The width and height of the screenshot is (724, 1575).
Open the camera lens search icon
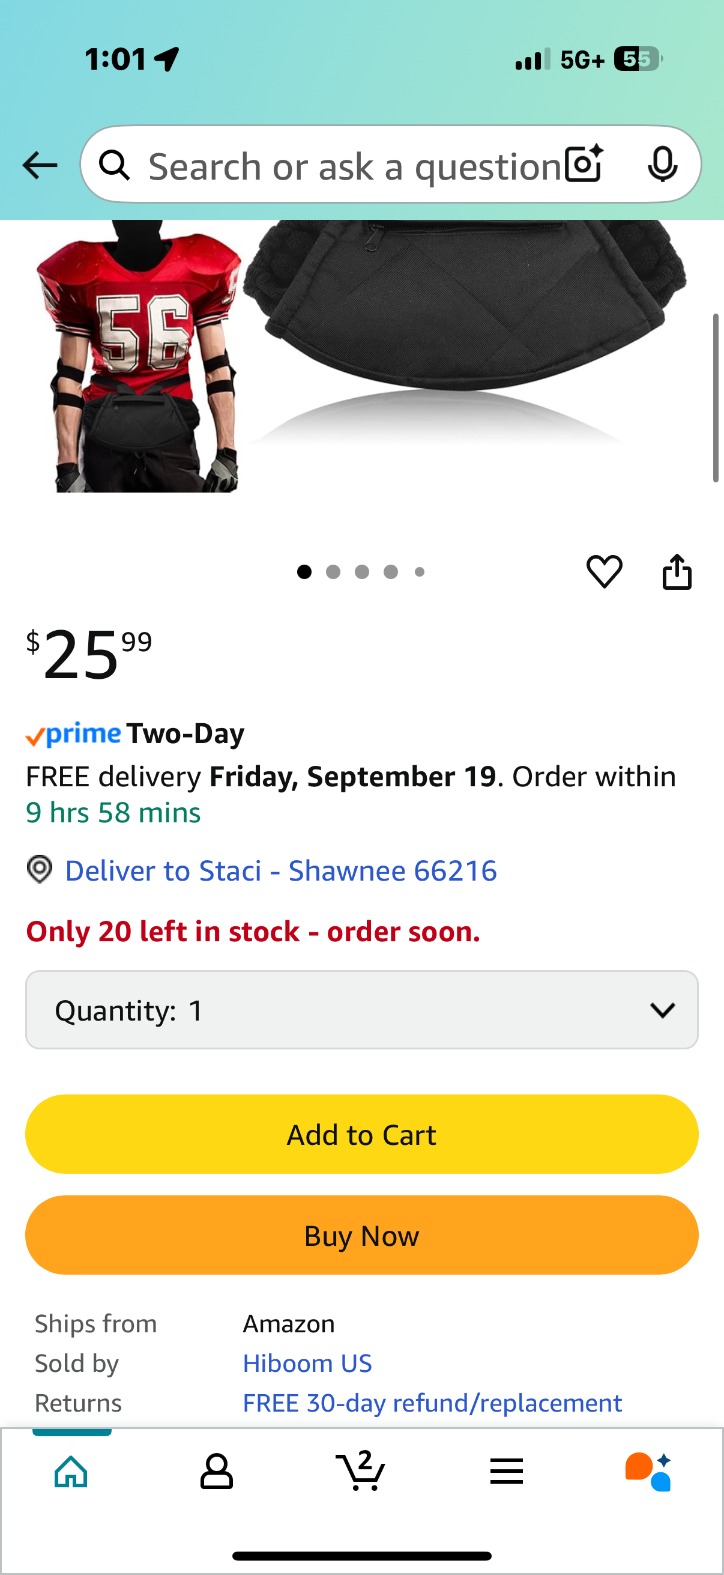[x=584, y=164]
